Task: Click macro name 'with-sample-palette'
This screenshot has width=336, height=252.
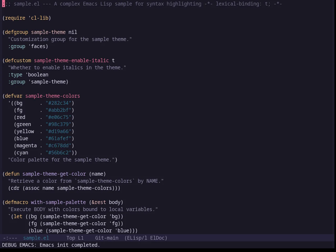Action: click(x=58, y=202)
